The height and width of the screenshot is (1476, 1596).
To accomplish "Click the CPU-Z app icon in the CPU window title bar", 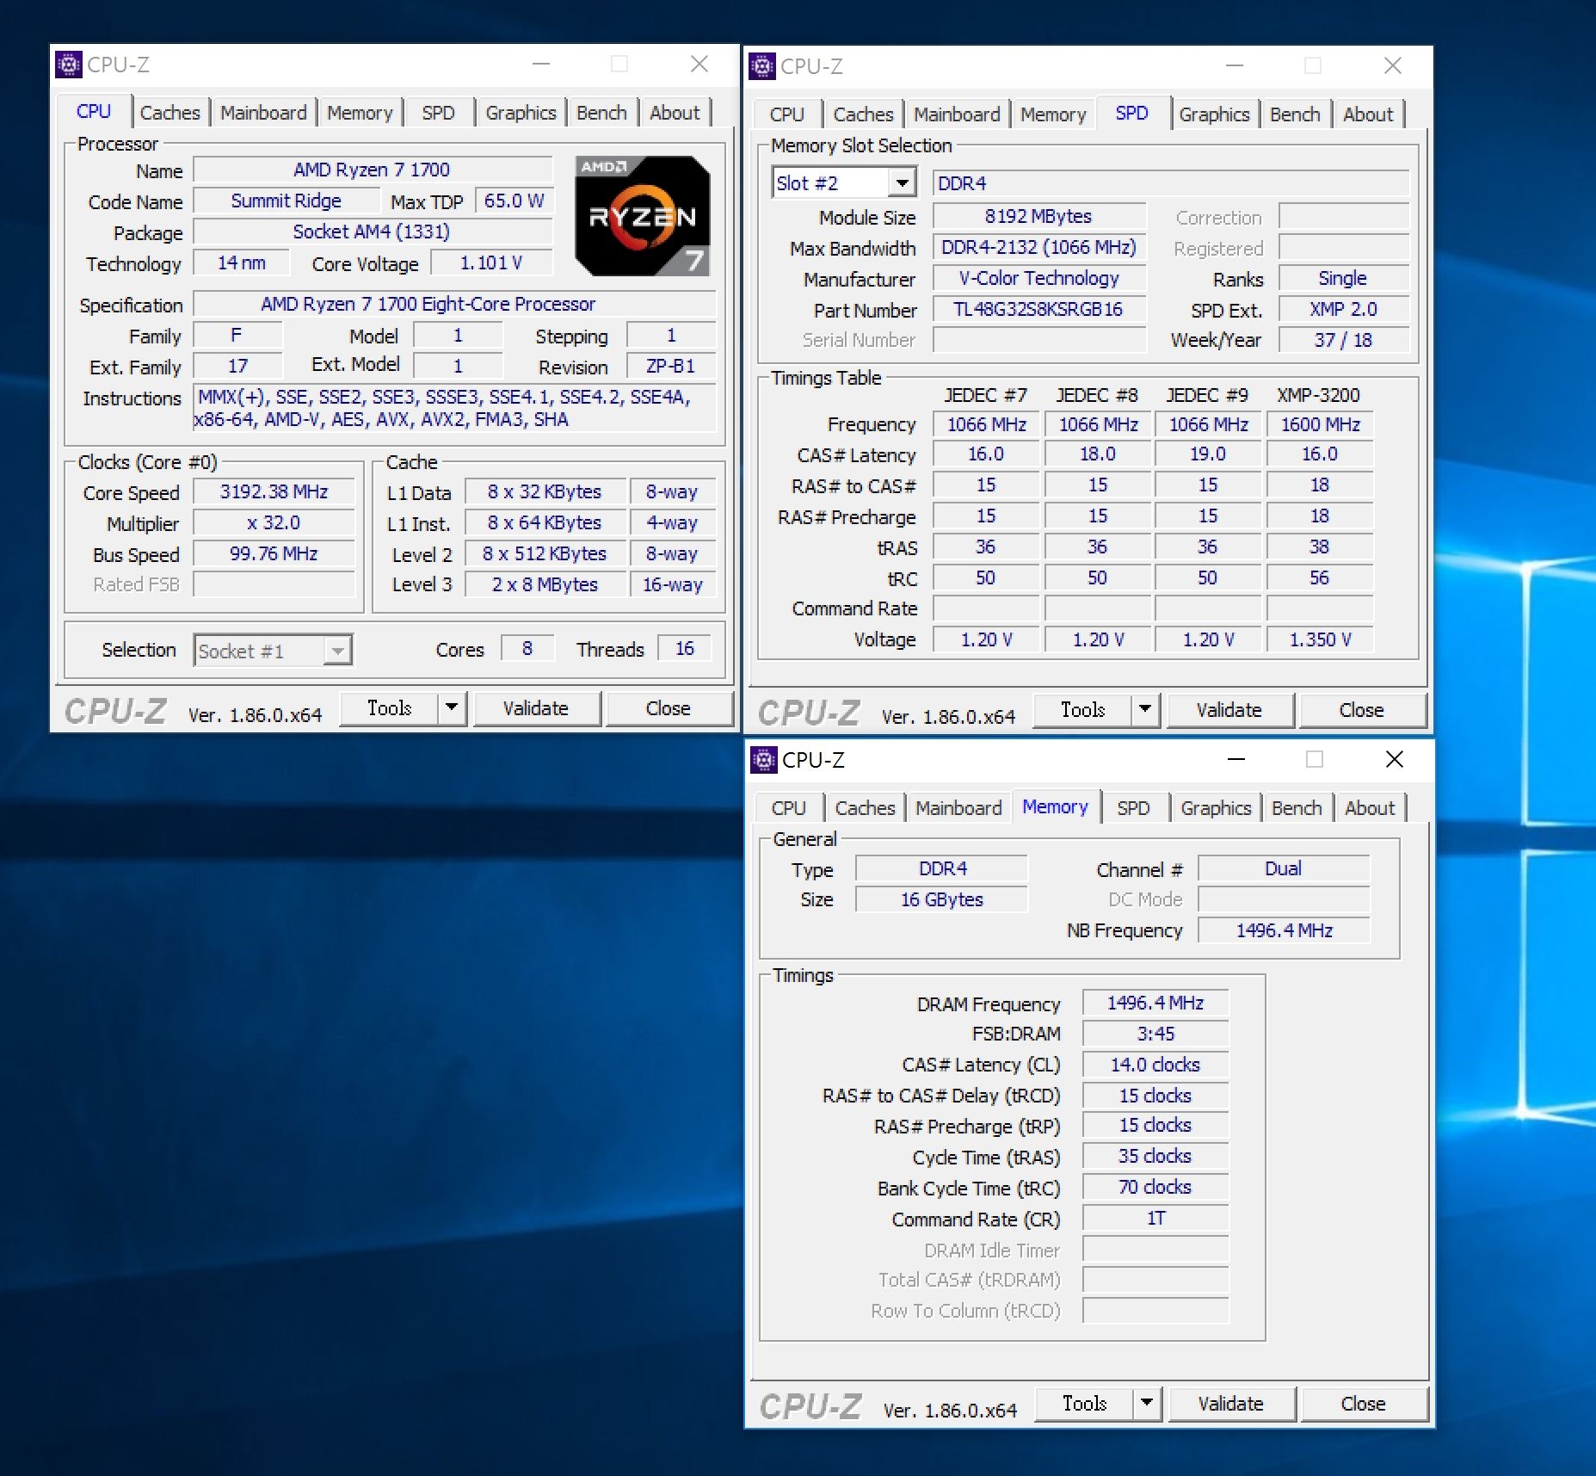I will [x=69, y=65].
